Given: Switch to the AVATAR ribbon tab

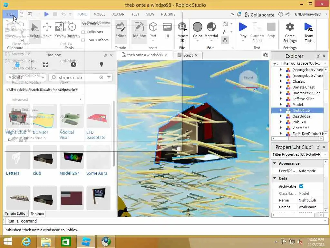Looking at the screenshot, I should point(118,14).
